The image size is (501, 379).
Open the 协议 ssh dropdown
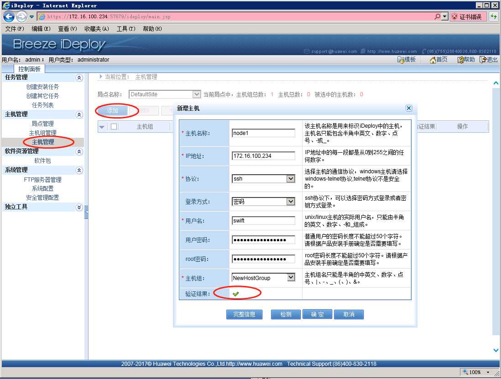(263, 178)
